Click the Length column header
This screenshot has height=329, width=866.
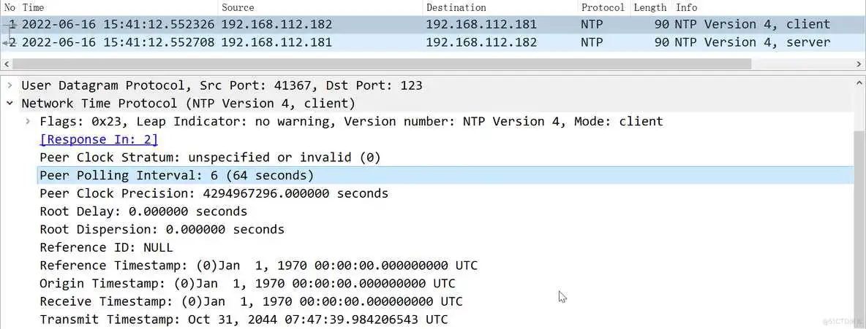650,7
